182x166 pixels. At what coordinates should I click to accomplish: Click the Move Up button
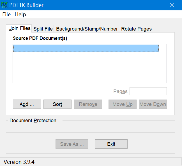pyautogui.click(x=123, y=104)
